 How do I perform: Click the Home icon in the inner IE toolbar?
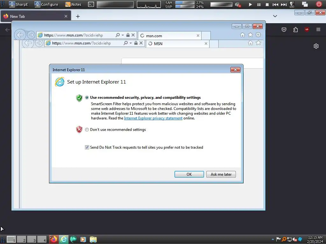[251, 43]
